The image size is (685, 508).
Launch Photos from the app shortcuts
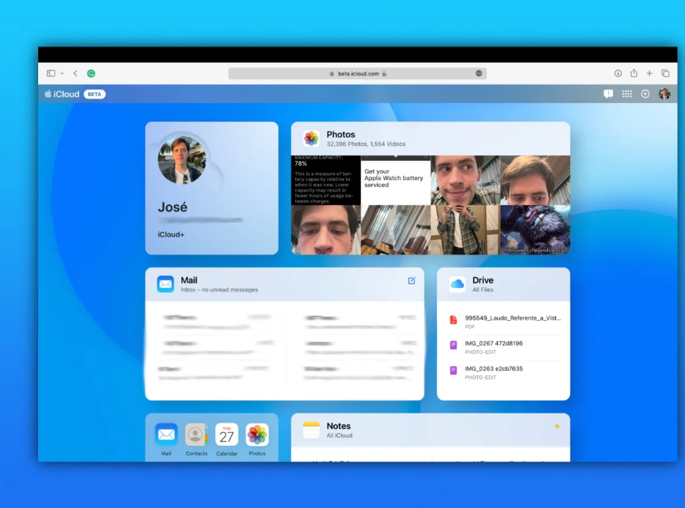[257, 435]
